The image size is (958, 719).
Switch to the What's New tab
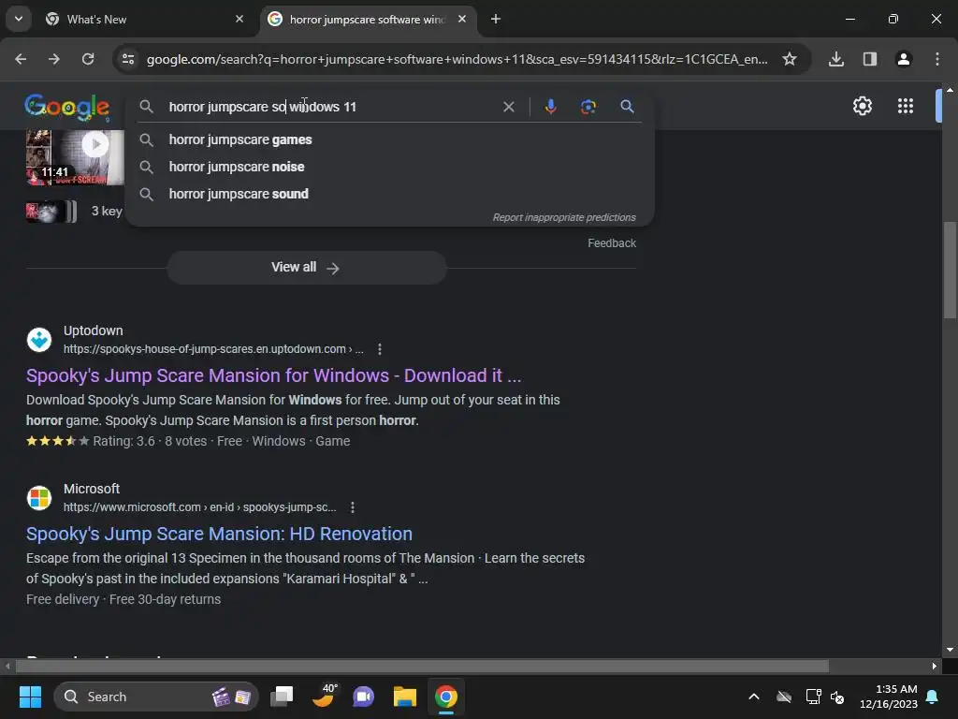coord(142,19)
